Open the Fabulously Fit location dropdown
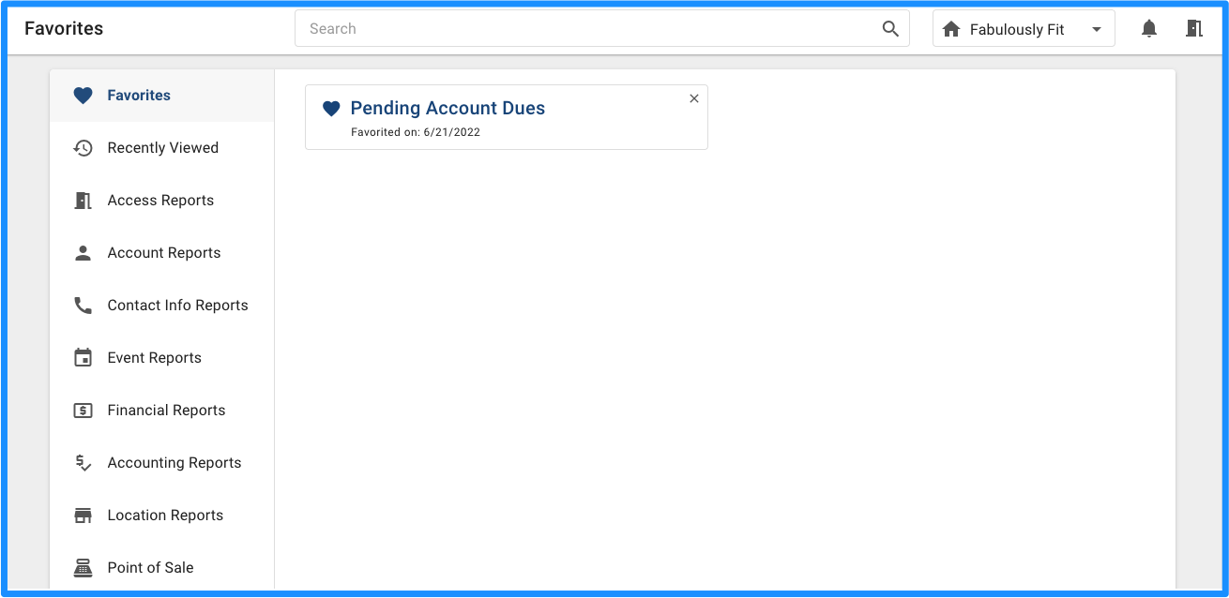Screen dimensions: 1229x598 [1024, 29]
